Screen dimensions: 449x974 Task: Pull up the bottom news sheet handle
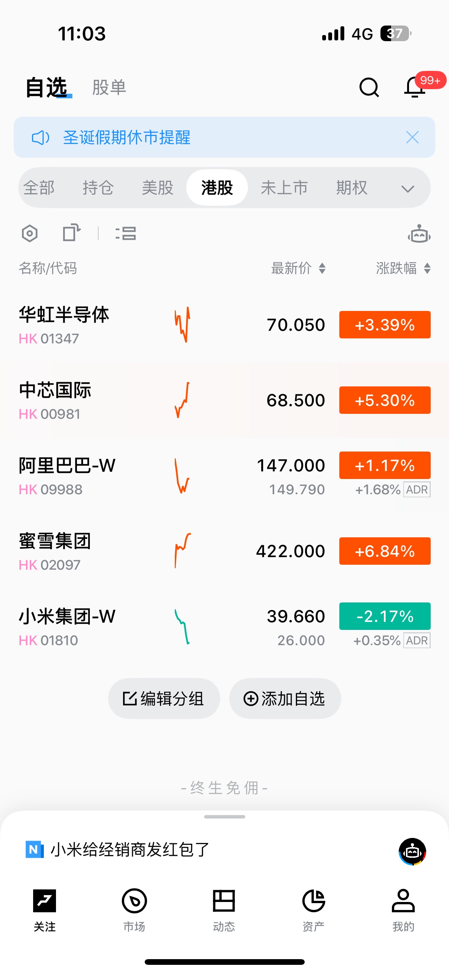click(x=224, y=817)
